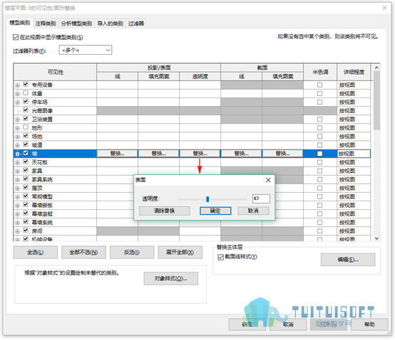Expand the 幕墙系统 category
Viewport: 395px width, 340px height.
17,223
